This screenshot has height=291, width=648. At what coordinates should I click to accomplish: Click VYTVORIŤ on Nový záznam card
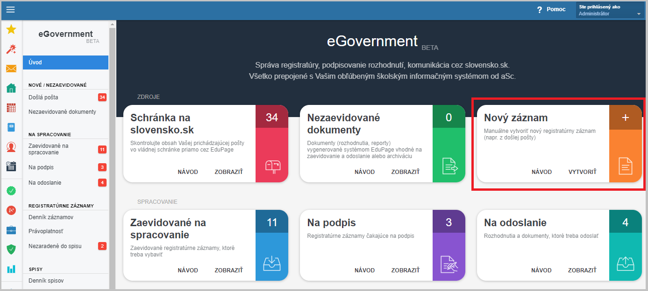pyautogui.click(x=583, y=172)
